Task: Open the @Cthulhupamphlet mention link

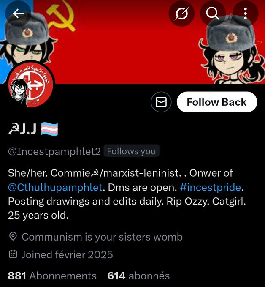Action: point(55,187)
